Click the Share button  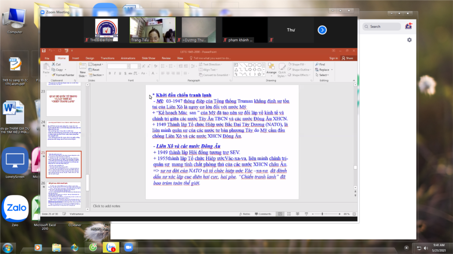(x=347, y=58)
